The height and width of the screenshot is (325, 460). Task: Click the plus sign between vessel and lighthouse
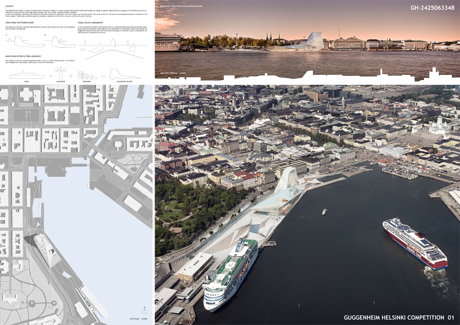click(x=50, y=75)
